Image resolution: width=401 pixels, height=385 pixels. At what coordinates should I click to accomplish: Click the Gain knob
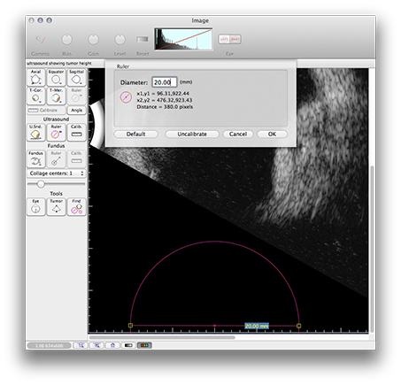point(93,40)
